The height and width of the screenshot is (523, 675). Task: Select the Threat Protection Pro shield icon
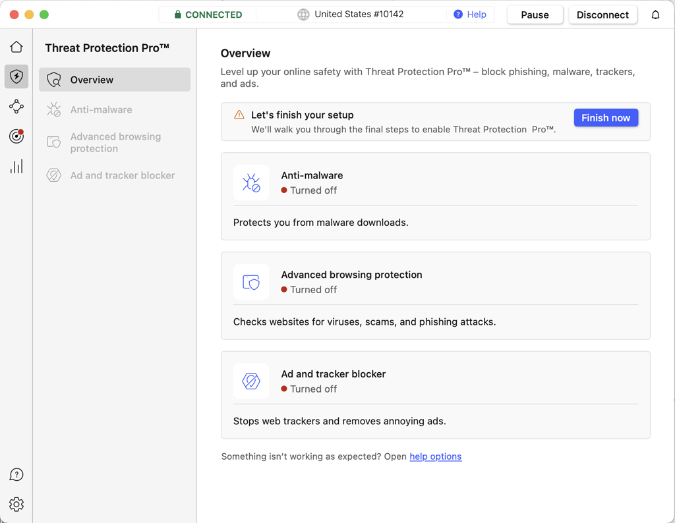[x=16, y=76]
